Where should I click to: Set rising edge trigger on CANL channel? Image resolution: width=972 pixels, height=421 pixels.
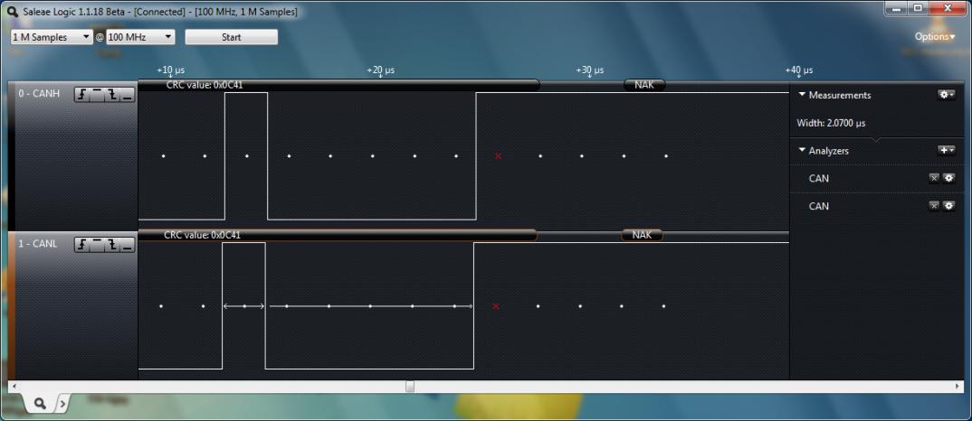tap(82, 245)
